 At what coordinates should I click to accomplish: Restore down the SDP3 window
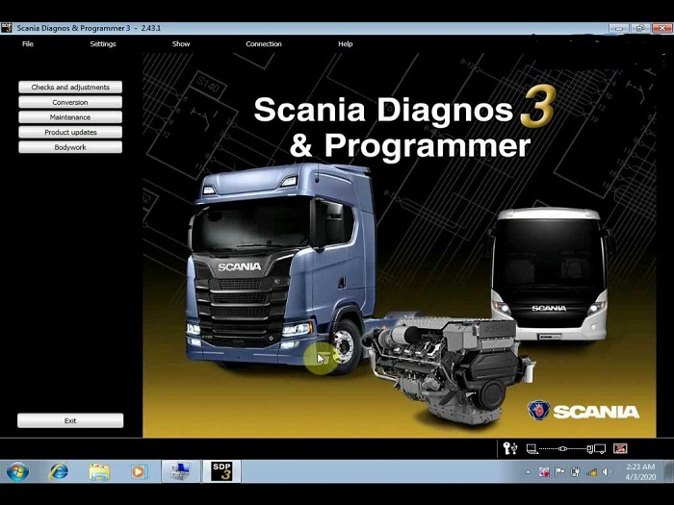(640, 28)
